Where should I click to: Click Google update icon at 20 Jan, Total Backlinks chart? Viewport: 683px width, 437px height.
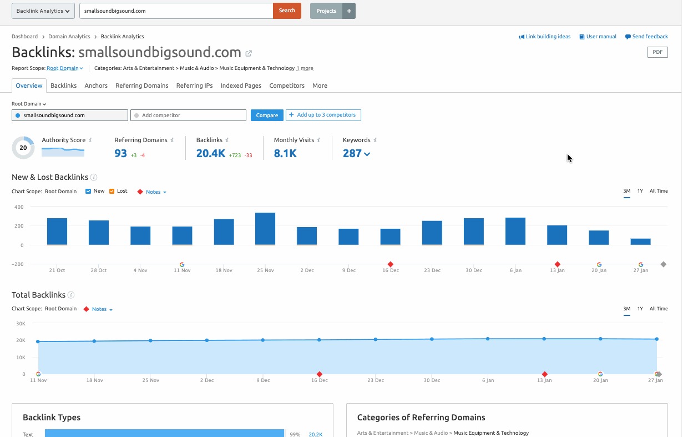[600, 374]
